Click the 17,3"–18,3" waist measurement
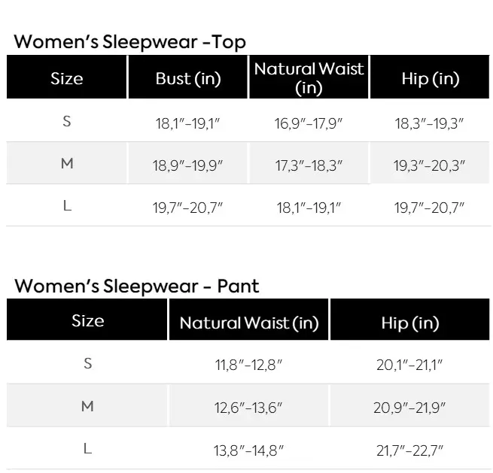493x473 pixels. point(309,165)
